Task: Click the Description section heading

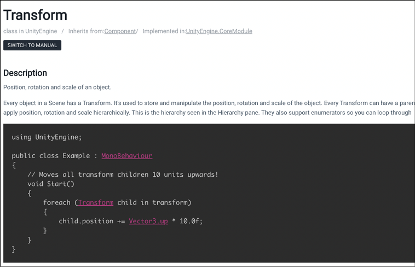Action: point(25,73)
